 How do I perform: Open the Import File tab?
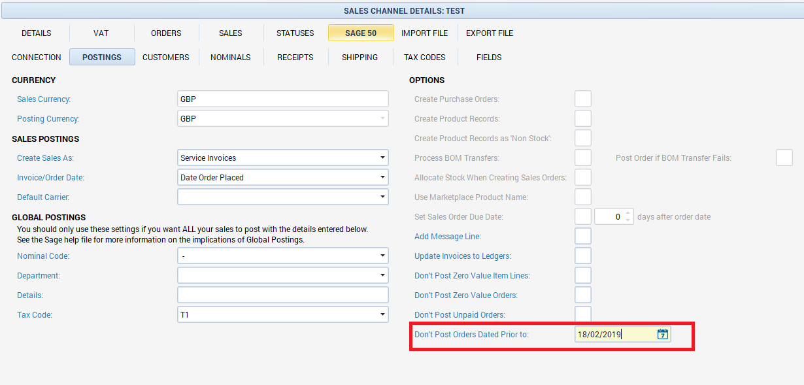(x=424, y=33)
